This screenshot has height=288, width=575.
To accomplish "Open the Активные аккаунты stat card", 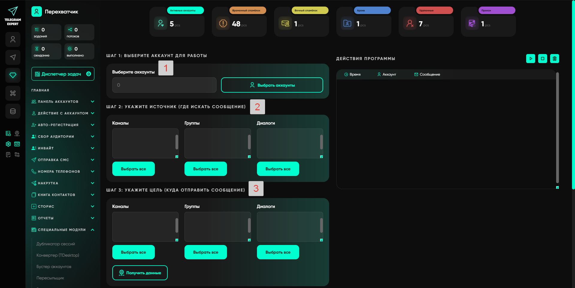I will (177, 23).
